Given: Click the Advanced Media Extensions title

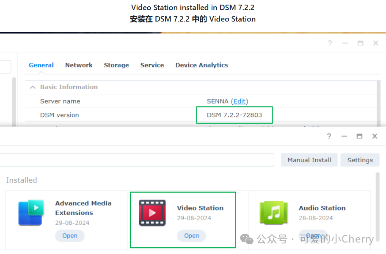Looking at the screenshot, I should (83, 208).
